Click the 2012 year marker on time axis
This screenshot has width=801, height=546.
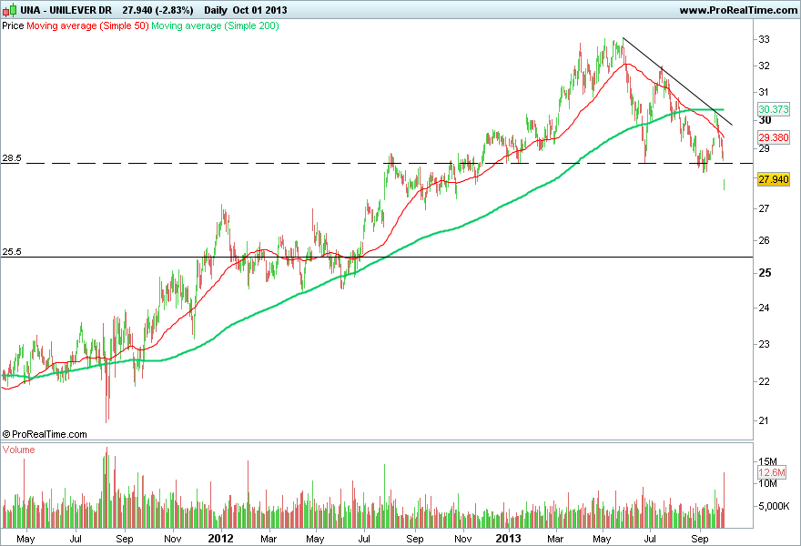click(x=221, y=539)
